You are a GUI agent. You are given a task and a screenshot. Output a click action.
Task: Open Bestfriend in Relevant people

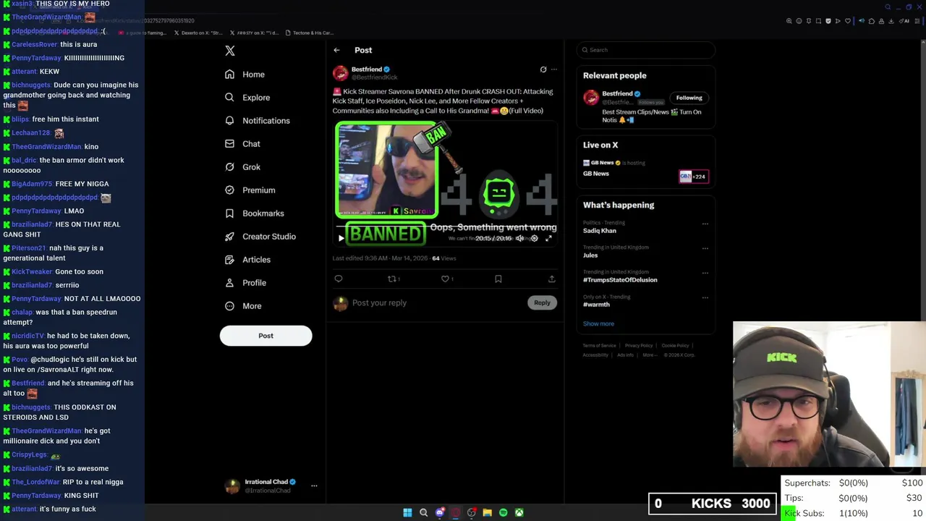tap(617, 93)
